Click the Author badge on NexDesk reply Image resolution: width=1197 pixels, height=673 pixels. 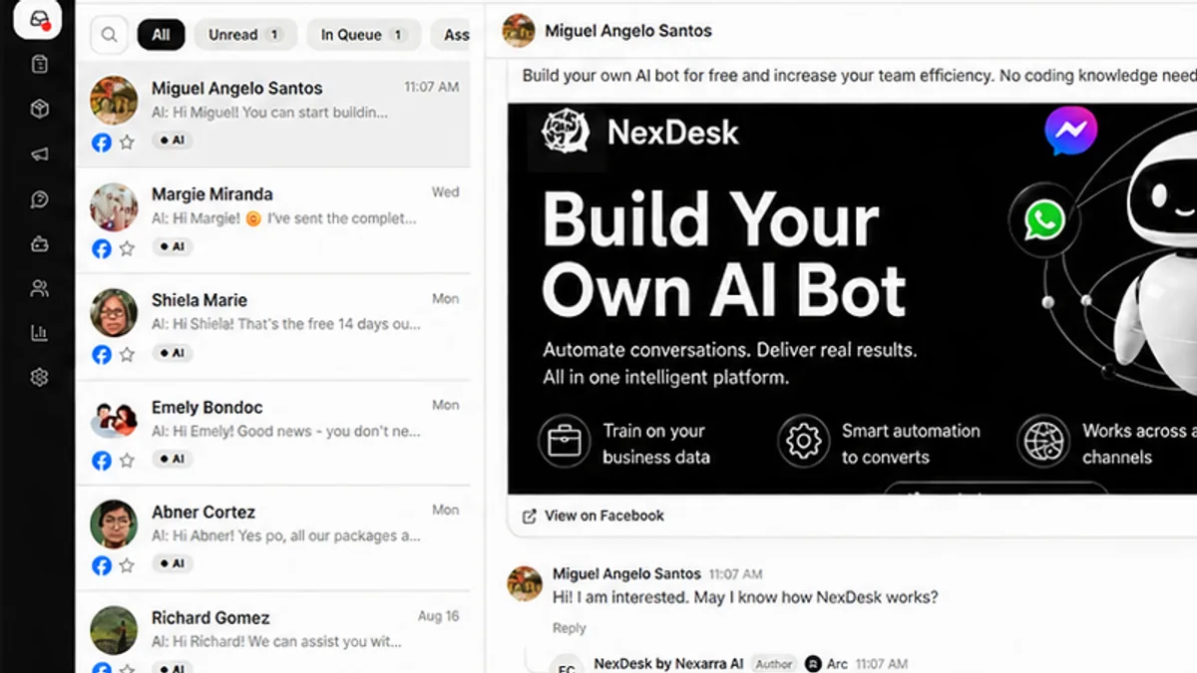tap(773, 664)
